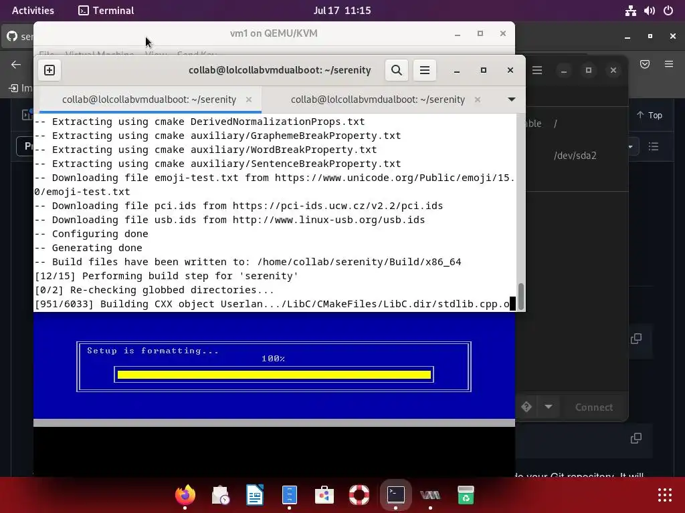Click the pci.ids download URL line
Screen dimensions: 685x513
[x=239, y=206]
